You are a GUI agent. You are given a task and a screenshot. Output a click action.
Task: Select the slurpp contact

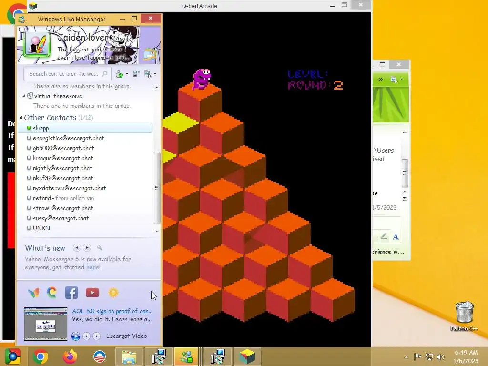point(85,128)
